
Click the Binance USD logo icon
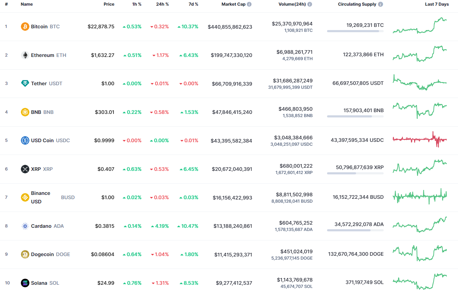[x=24, y=197]
